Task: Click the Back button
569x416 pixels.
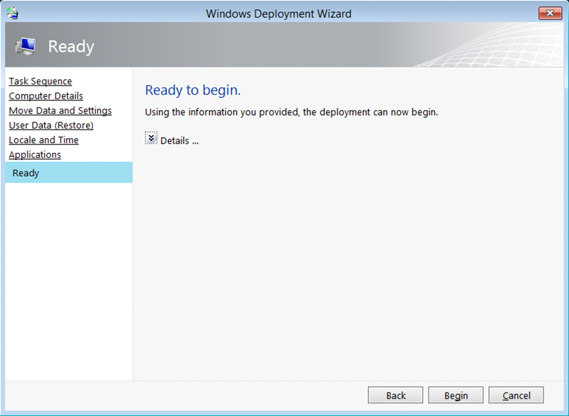Action: pos(395,395)
